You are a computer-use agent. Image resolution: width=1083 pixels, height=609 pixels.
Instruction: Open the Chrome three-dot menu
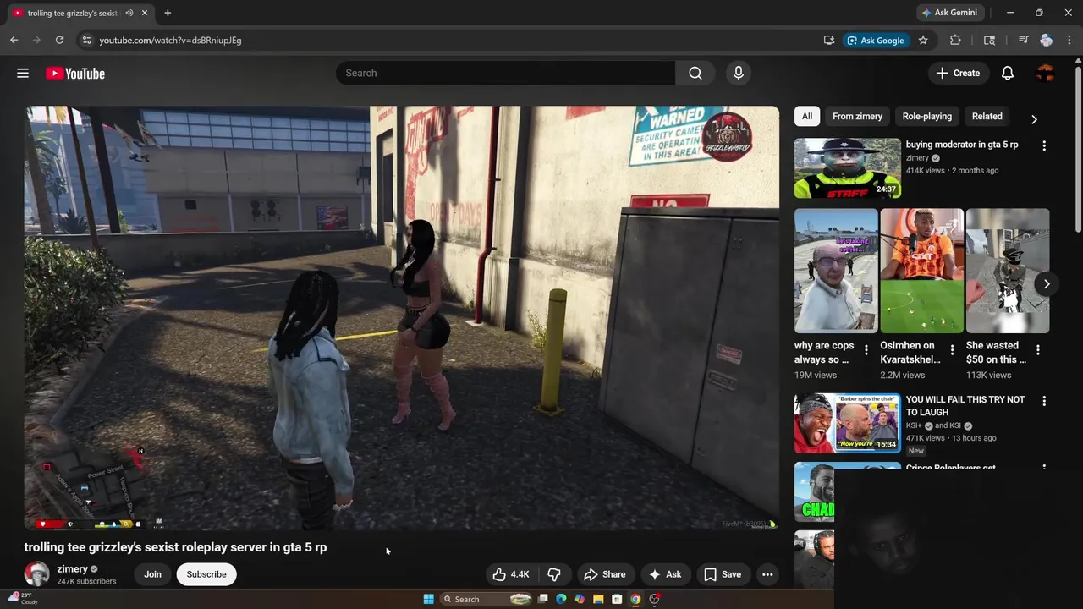[x=1069, y=40]
